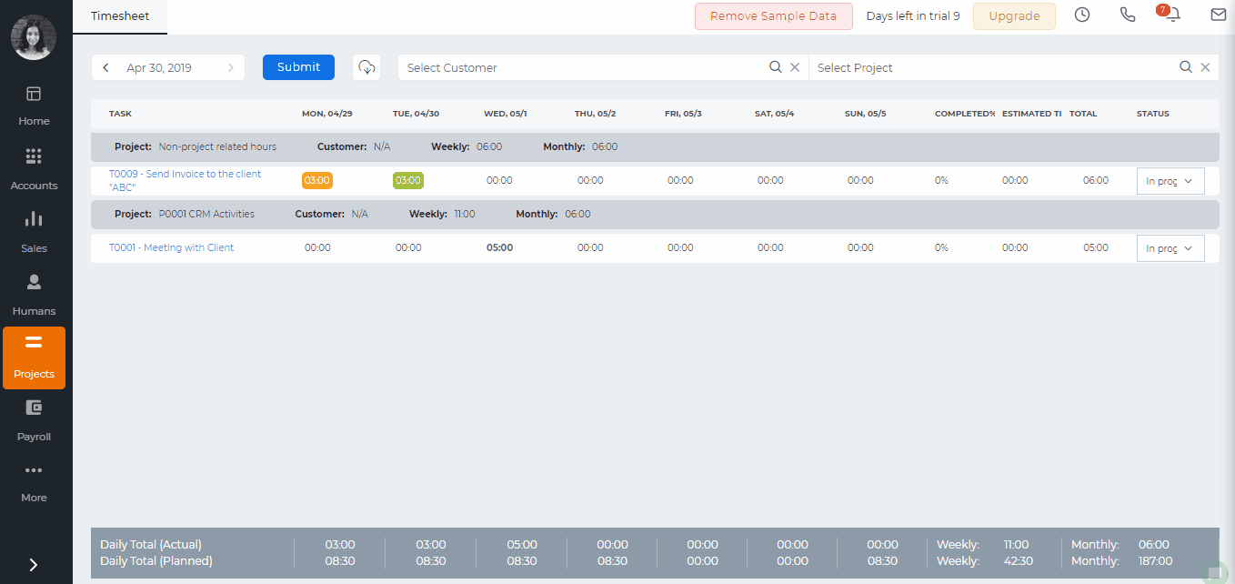Viewport: 1235px width, 584px height.
Task: Open status dropdown for T0009 task
Action: (1170, 181)
